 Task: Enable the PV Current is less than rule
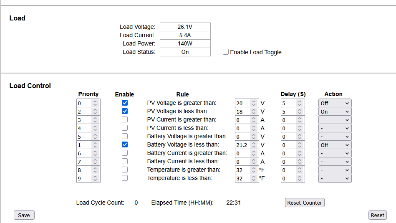click(x=124, y=128)
